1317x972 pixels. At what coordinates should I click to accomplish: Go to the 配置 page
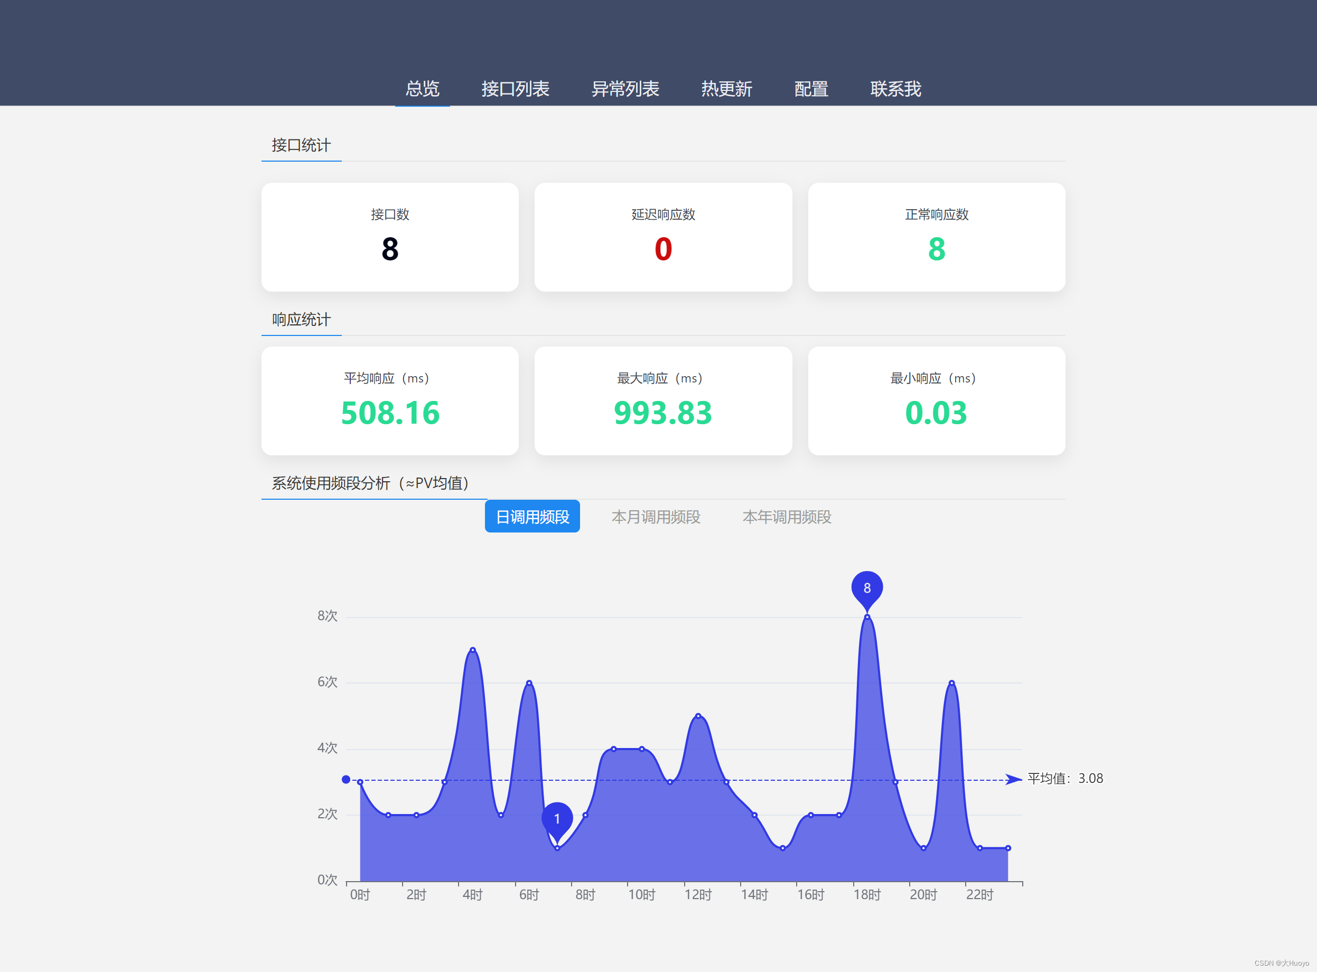click(811, 89)
